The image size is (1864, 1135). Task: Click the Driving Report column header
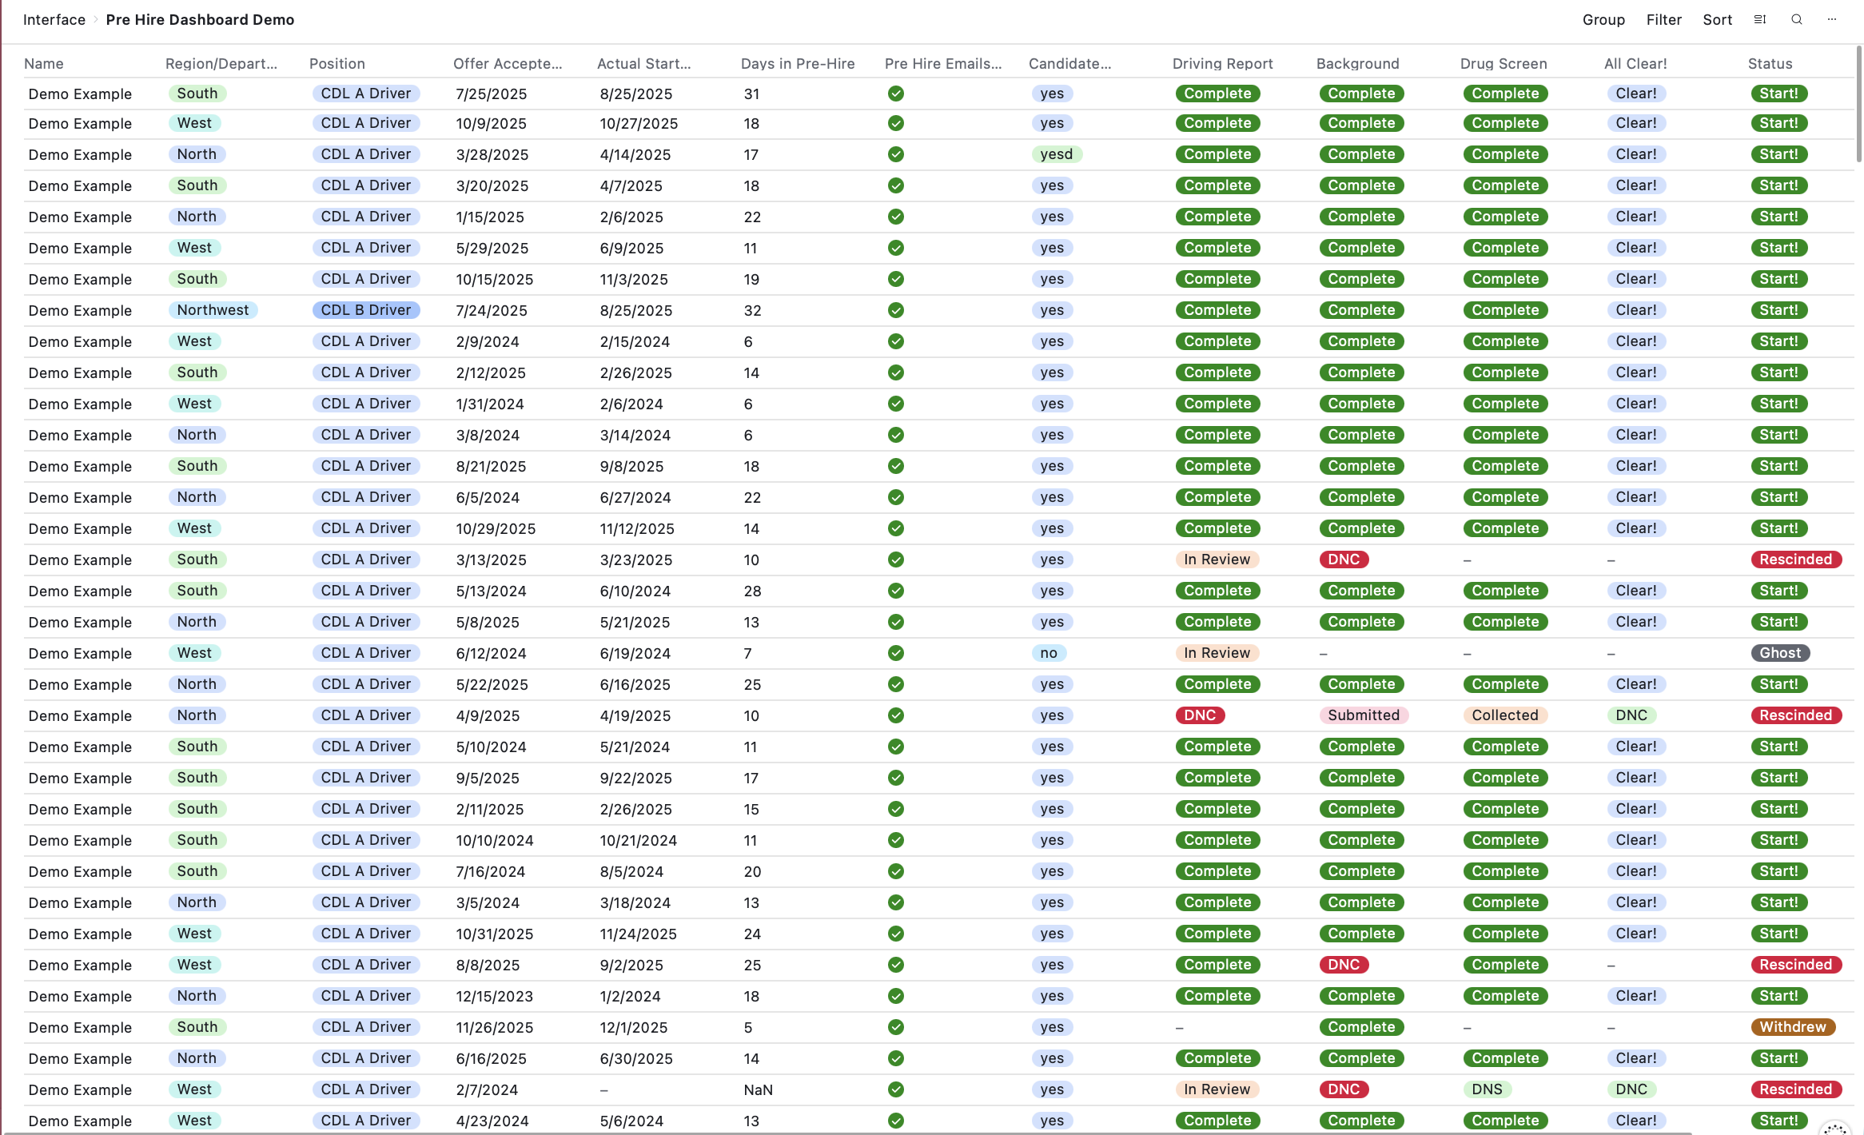(x=1223, y=63)
